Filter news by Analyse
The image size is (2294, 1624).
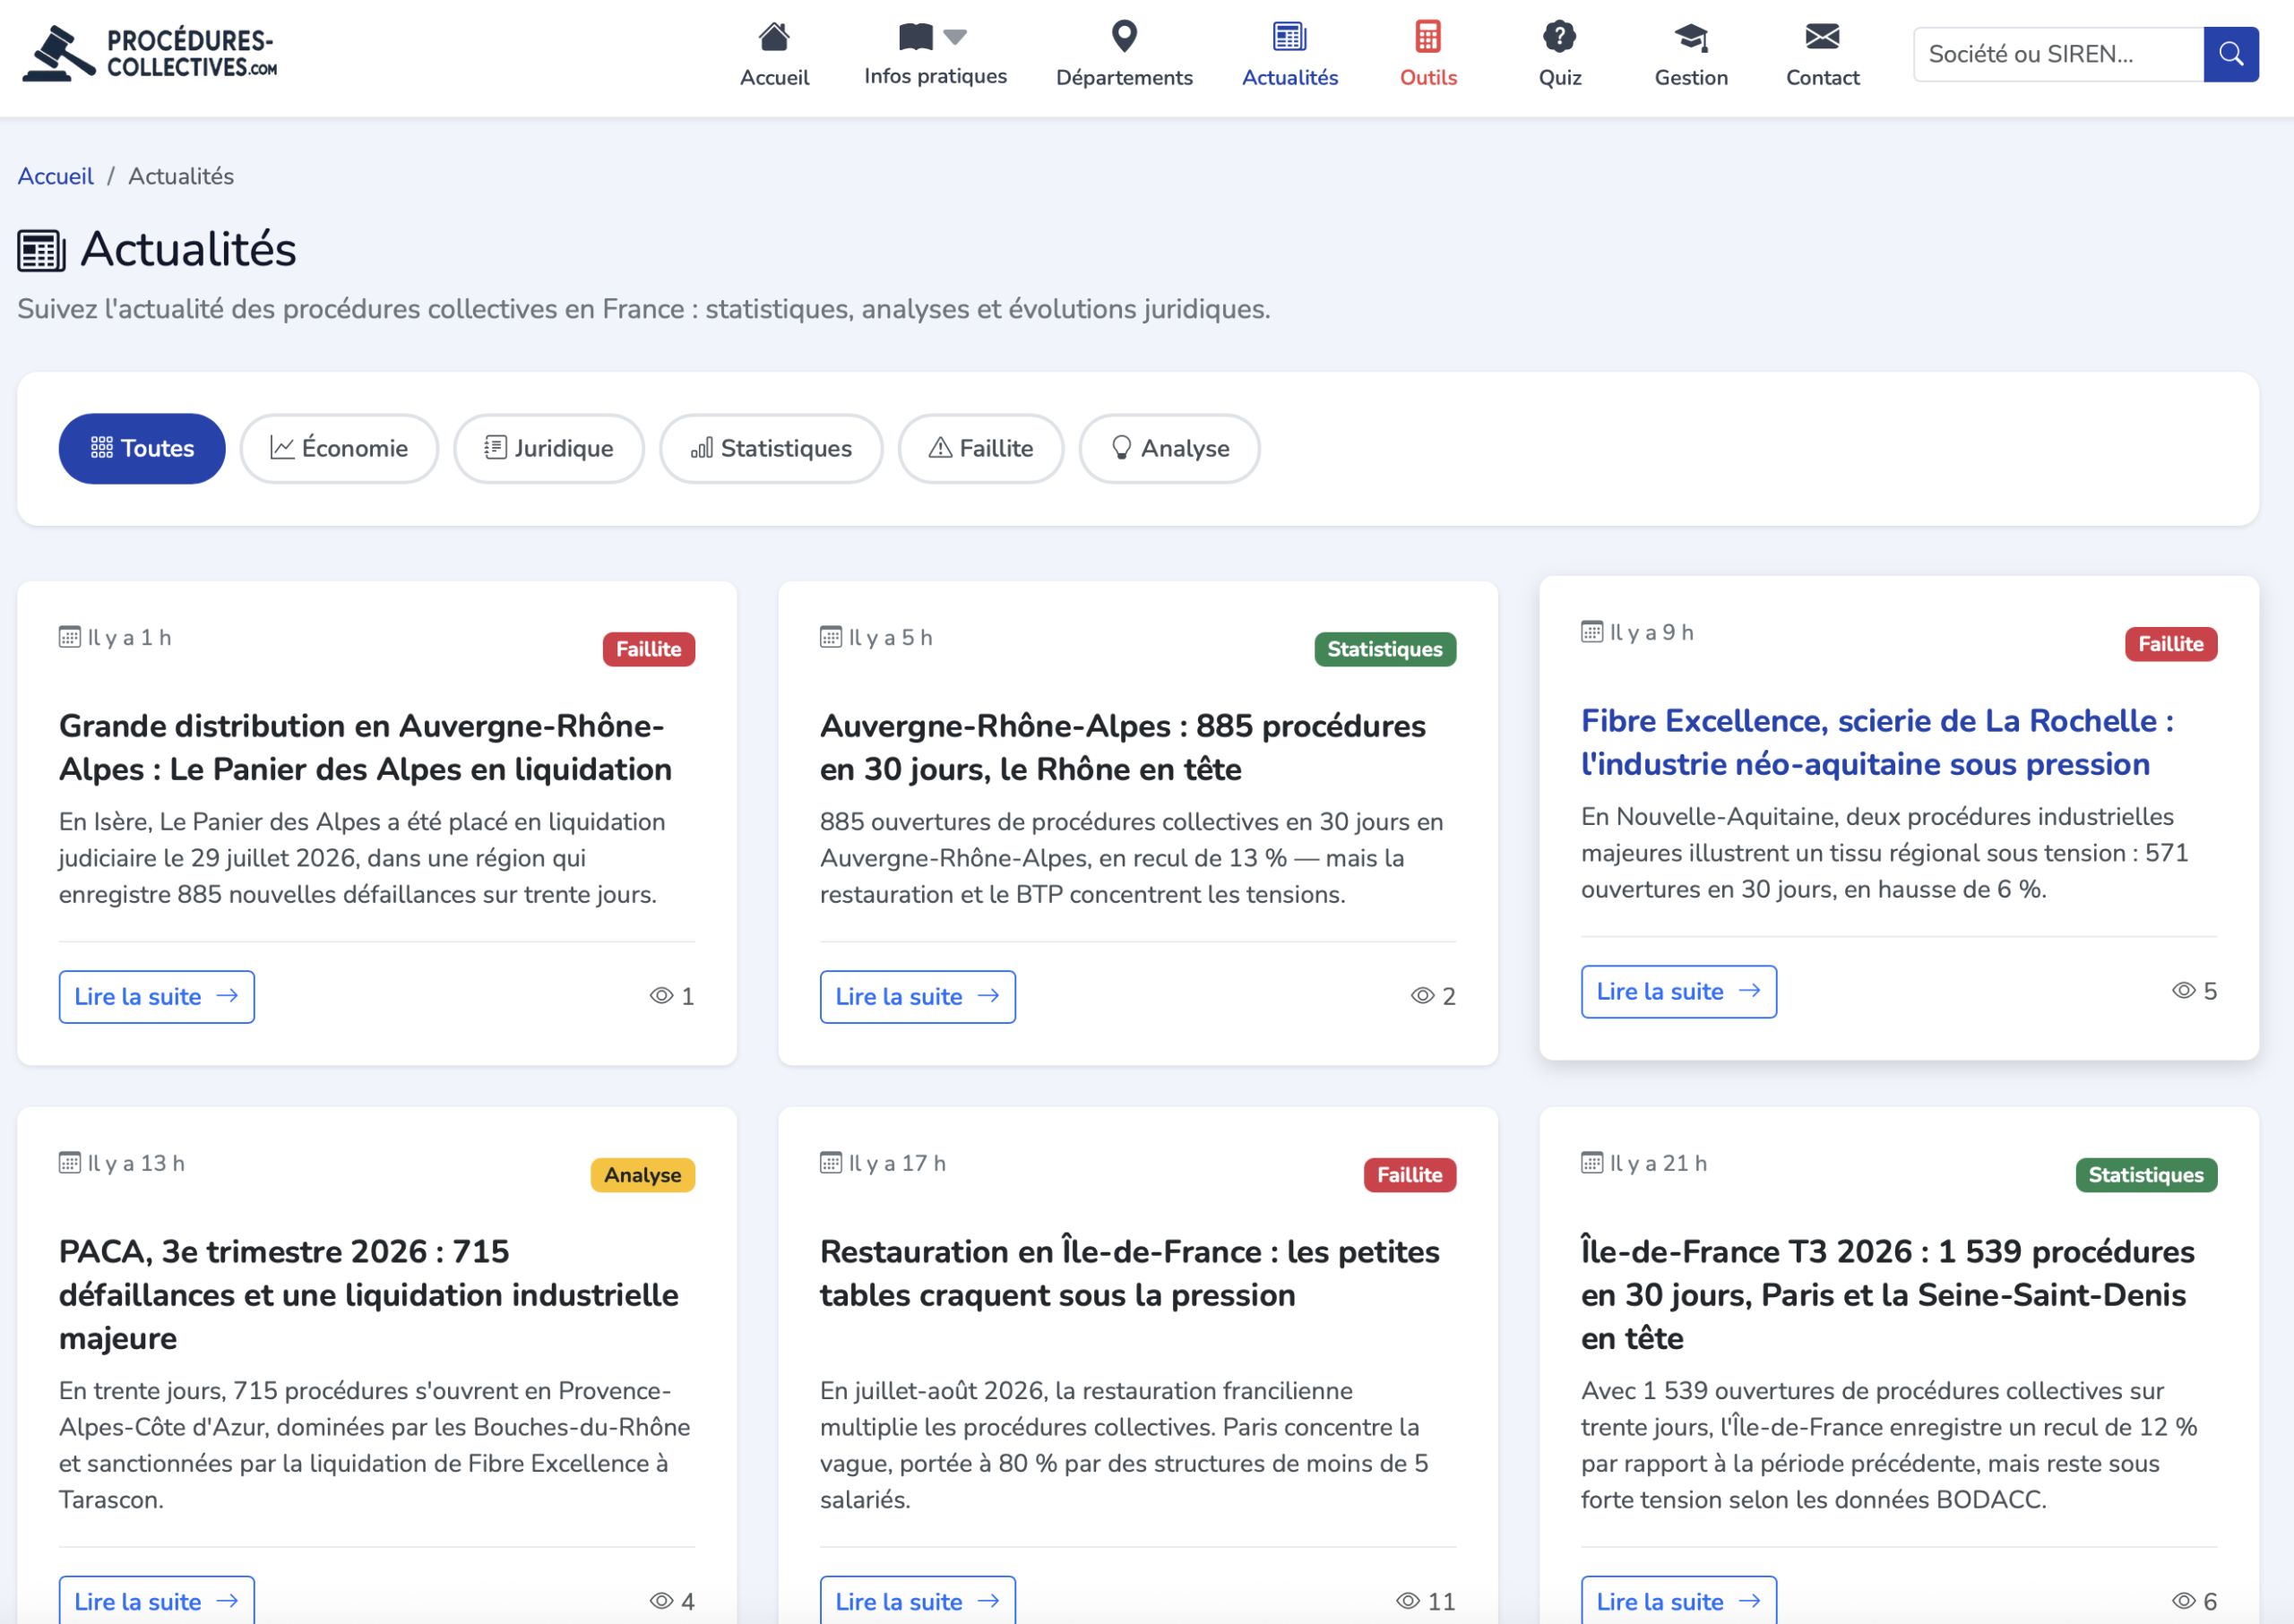[x=1169, y=448]
